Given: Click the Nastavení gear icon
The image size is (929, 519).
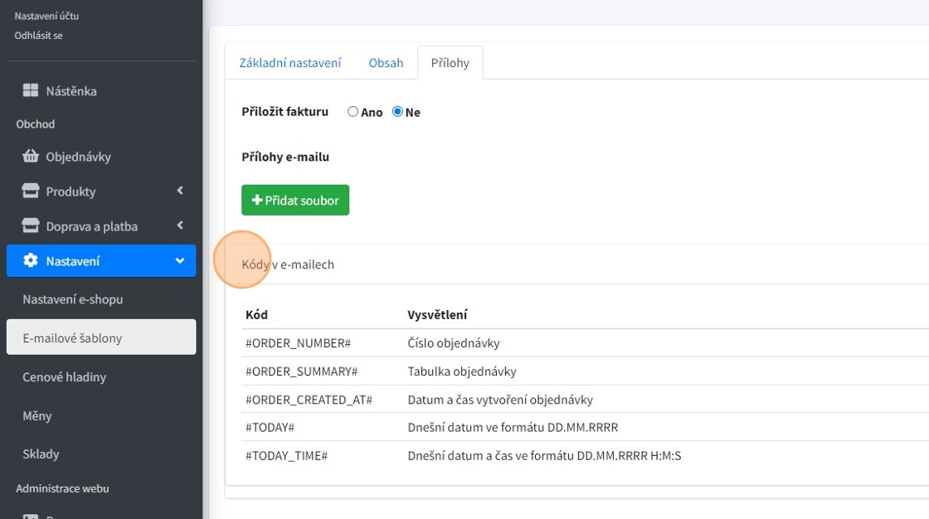Looking at the screenshot, I should point(31,260).
